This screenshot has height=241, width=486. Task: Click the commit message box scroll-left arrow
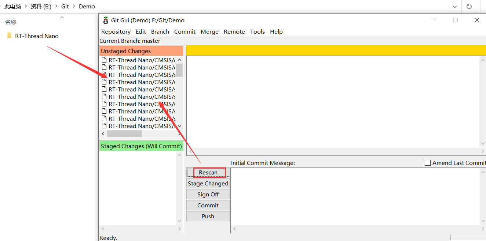click(x=235, y=229)
